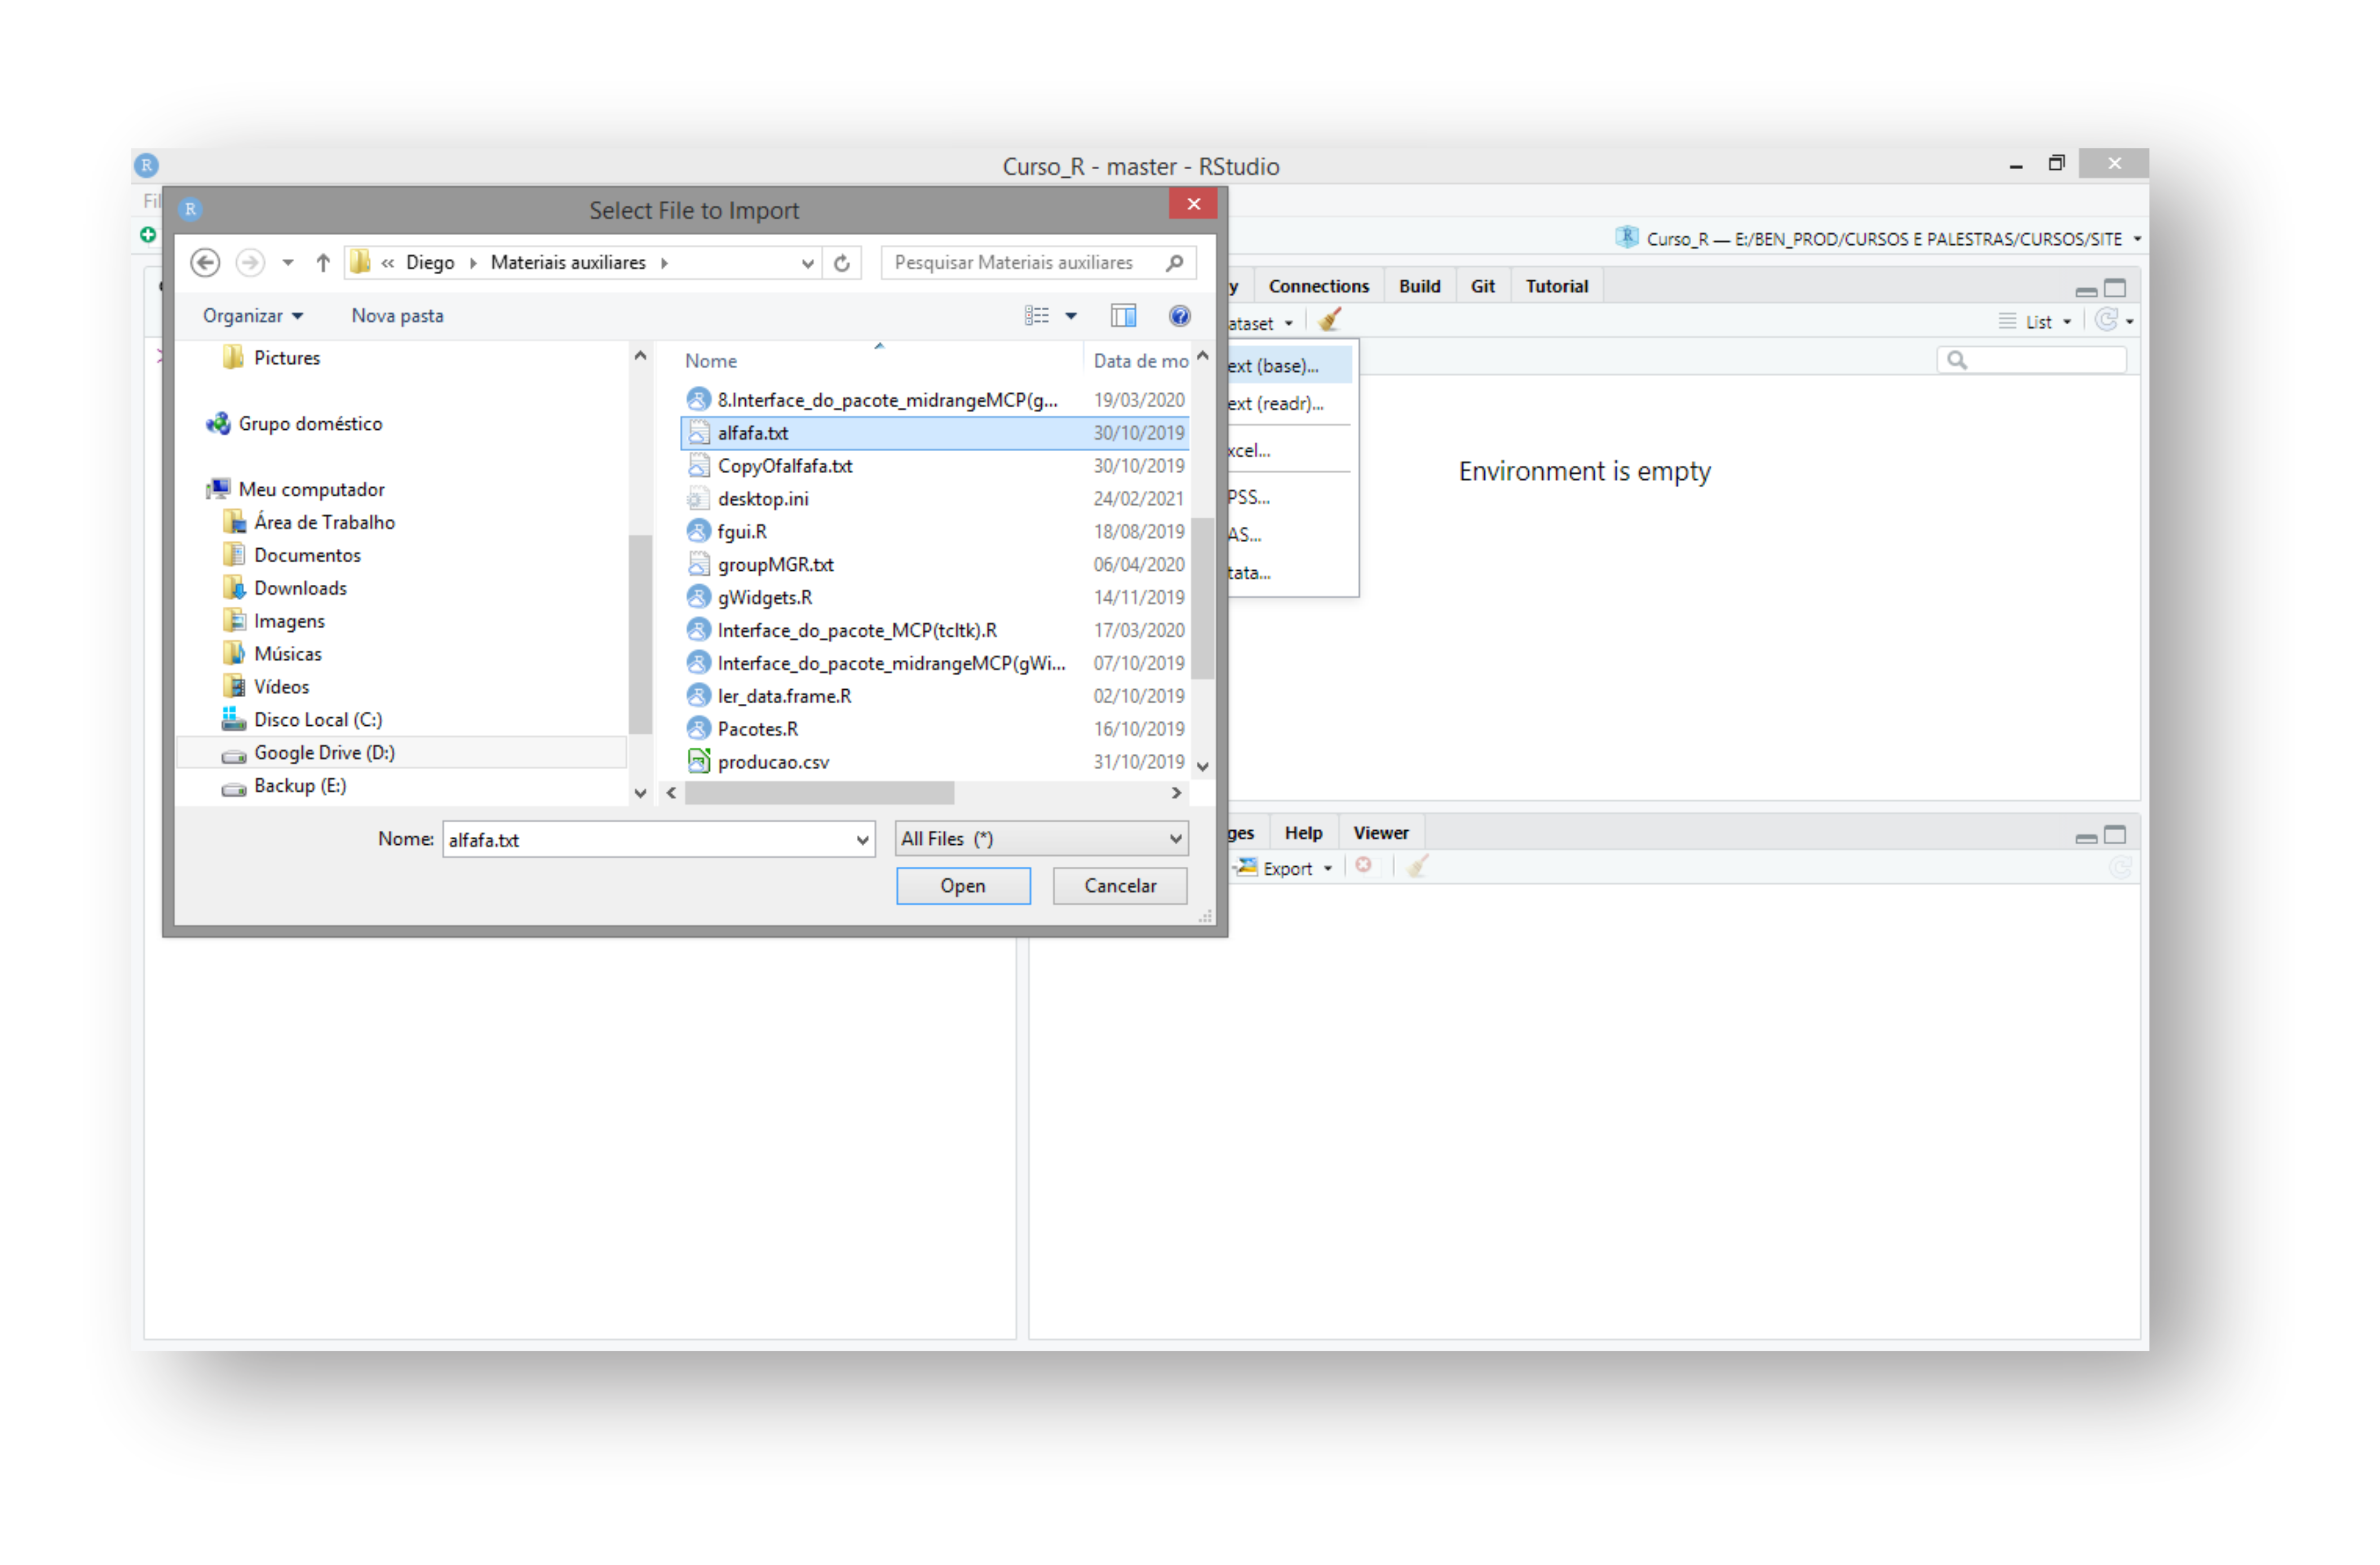Click the back navigation arrow in file dialog
This screenshot has width=2380, height=1565.
205,262
